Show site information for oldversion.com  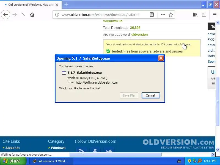click(57, 15)
